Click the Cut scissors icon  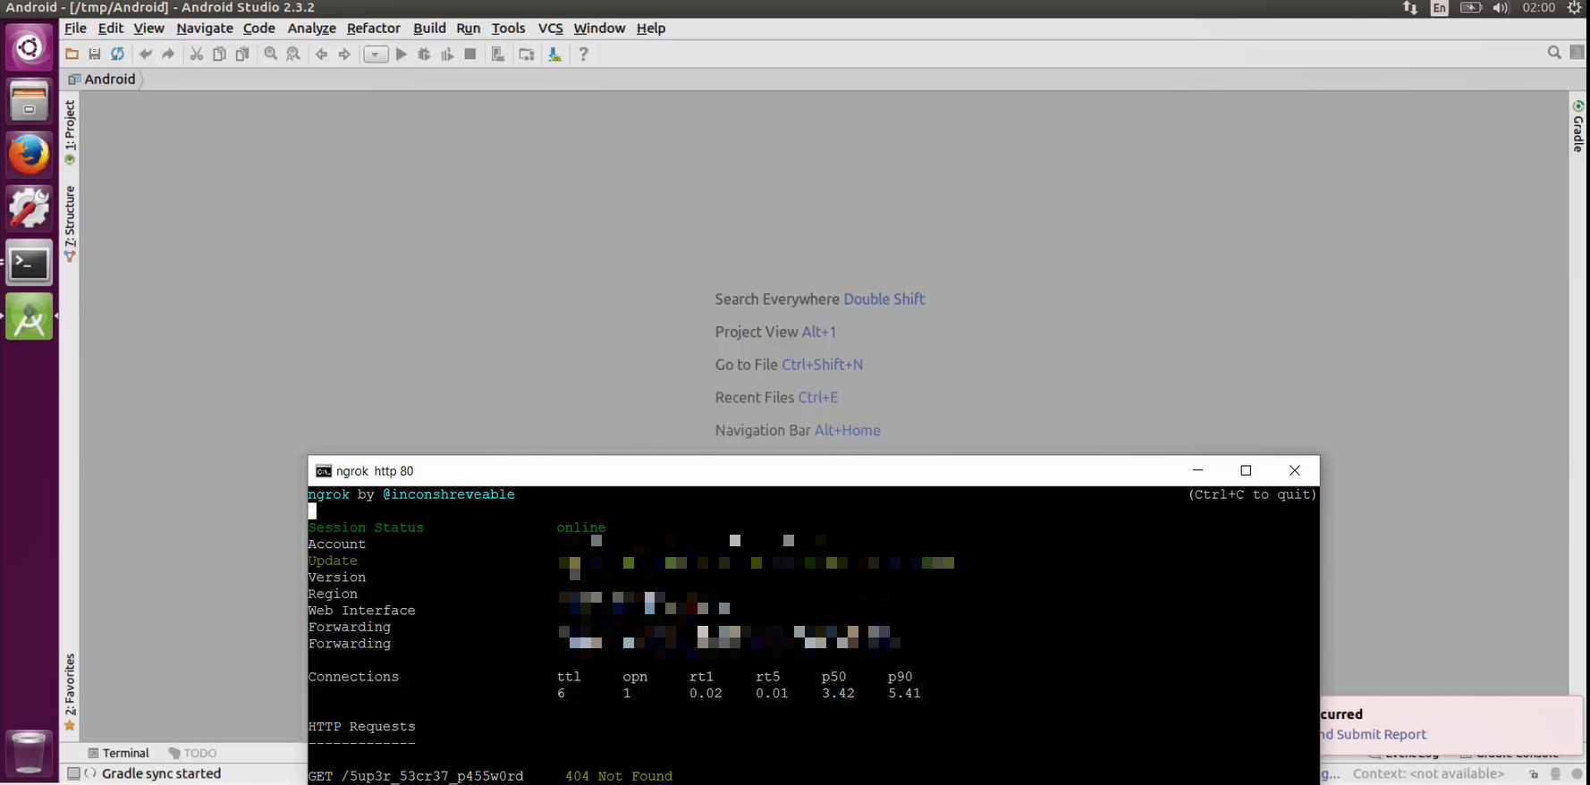click(x=196, y=55)
